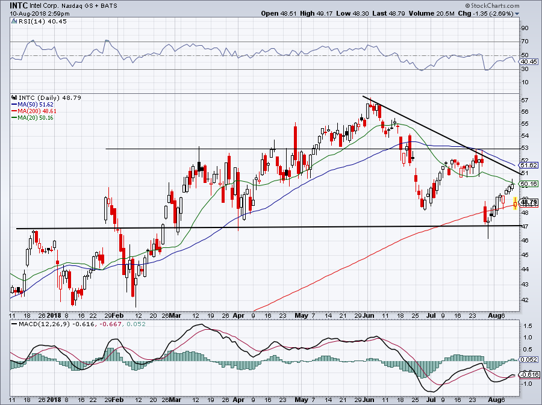Image resolution: width=542 pixels, height=405 pixels.
Task: Open the ©StockCharts.com link
Action: (492, 5)
